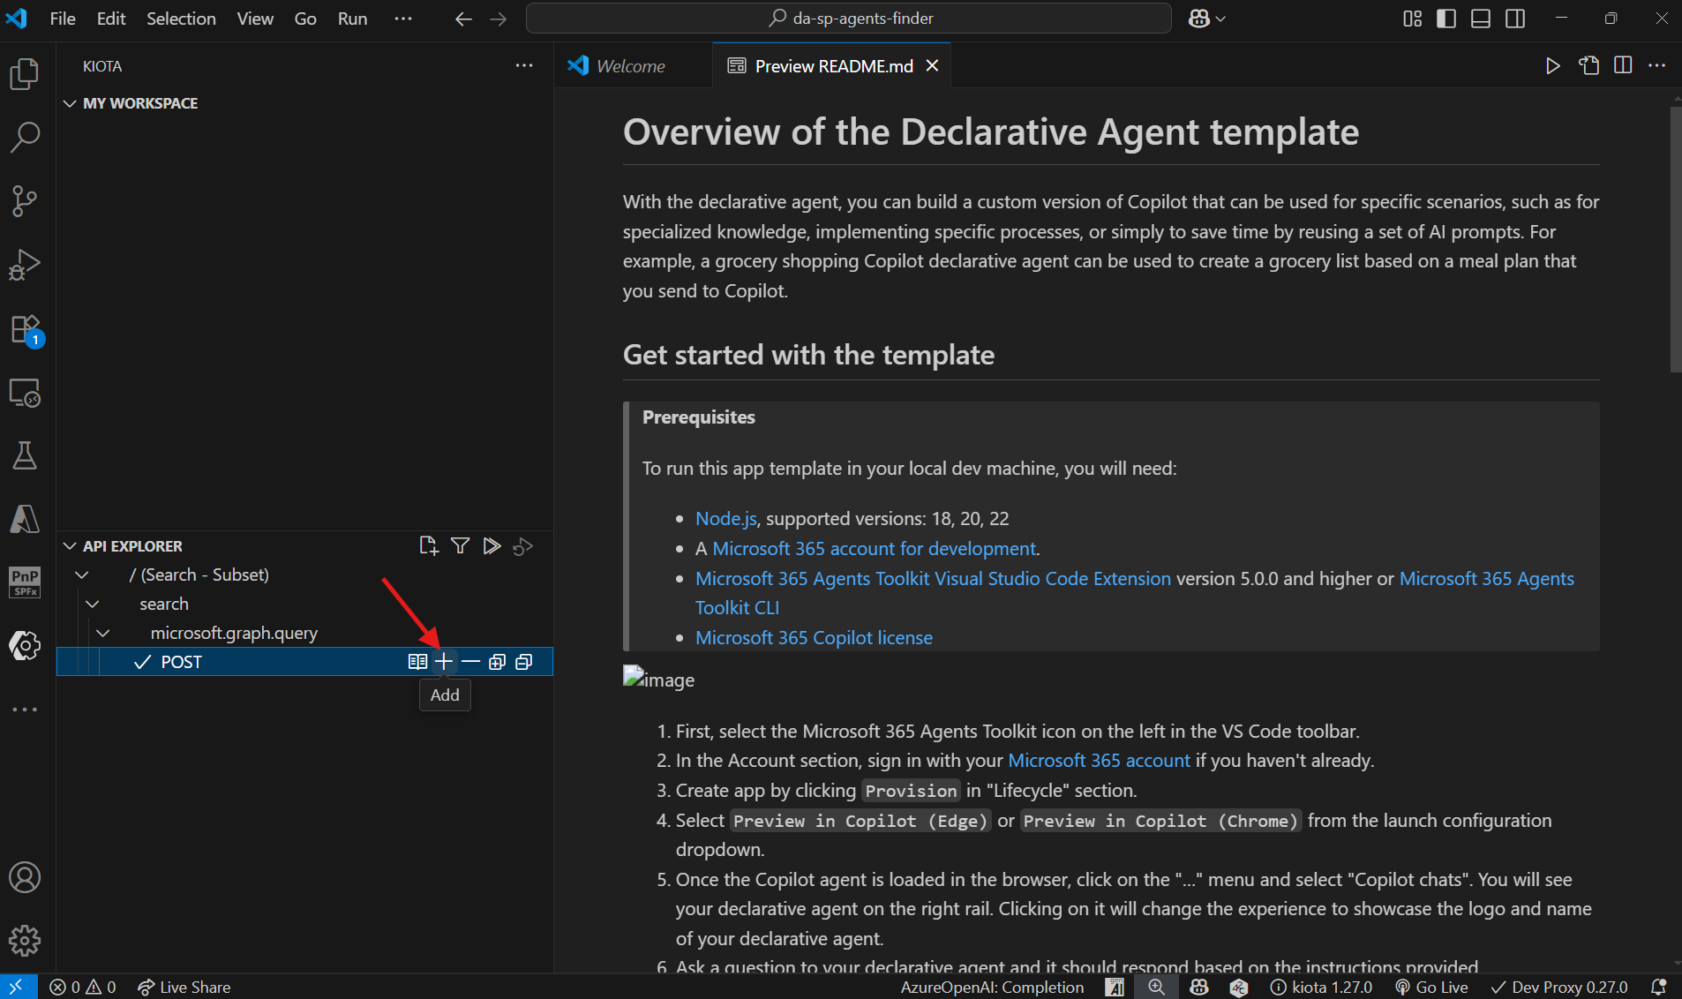
Task: Go back with the navigation arrow
Action: pyautogui.click(x=463, y=19)
